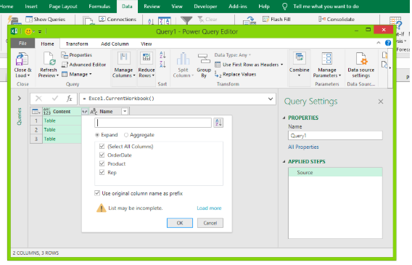The height and width of the screenshot is (265, 412).
Task: Click OK in expand popup
Action: click(180, 223)
